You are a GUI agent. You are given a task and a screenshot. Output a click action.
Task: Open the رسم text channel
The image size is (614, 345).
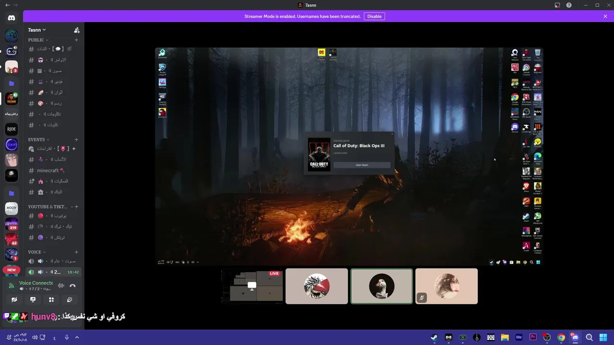[54, 103]
